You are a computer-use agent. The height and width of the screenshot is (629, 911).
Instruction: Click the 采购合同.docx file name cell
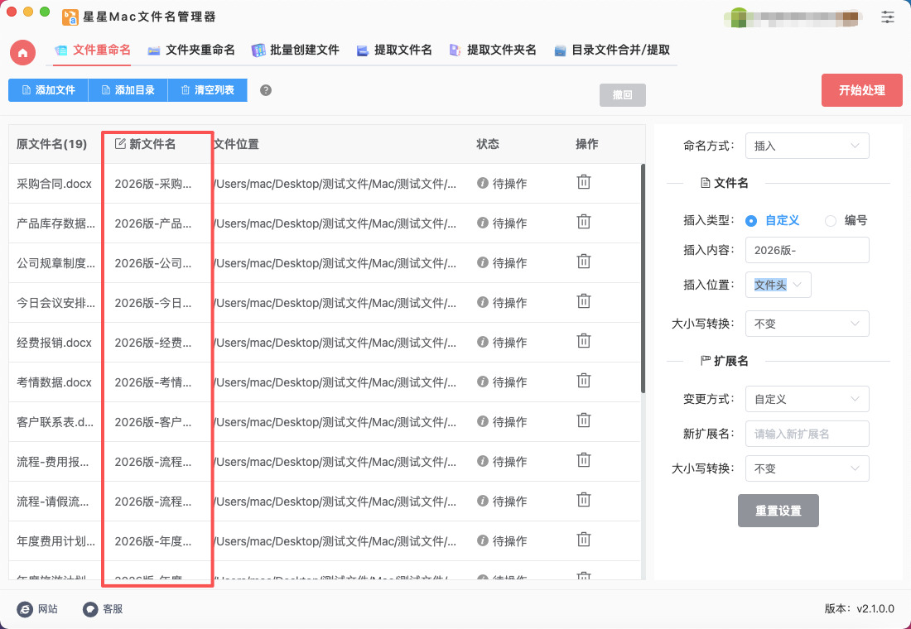click(54, 184)
